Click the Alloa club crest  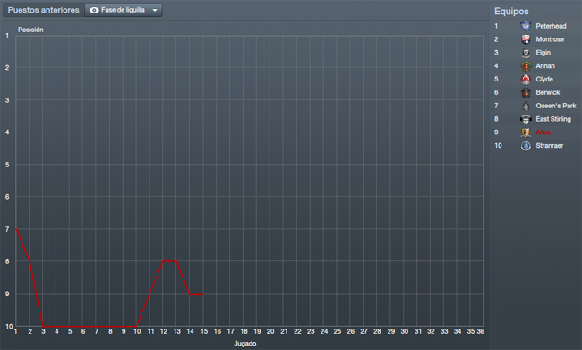pos(526,132)
